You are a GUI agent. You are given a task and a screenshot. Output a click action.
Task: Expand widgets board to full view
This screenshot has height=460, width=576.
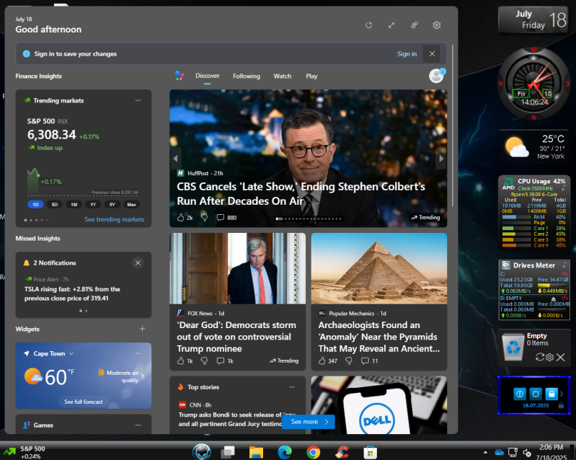tap(391, 25)
